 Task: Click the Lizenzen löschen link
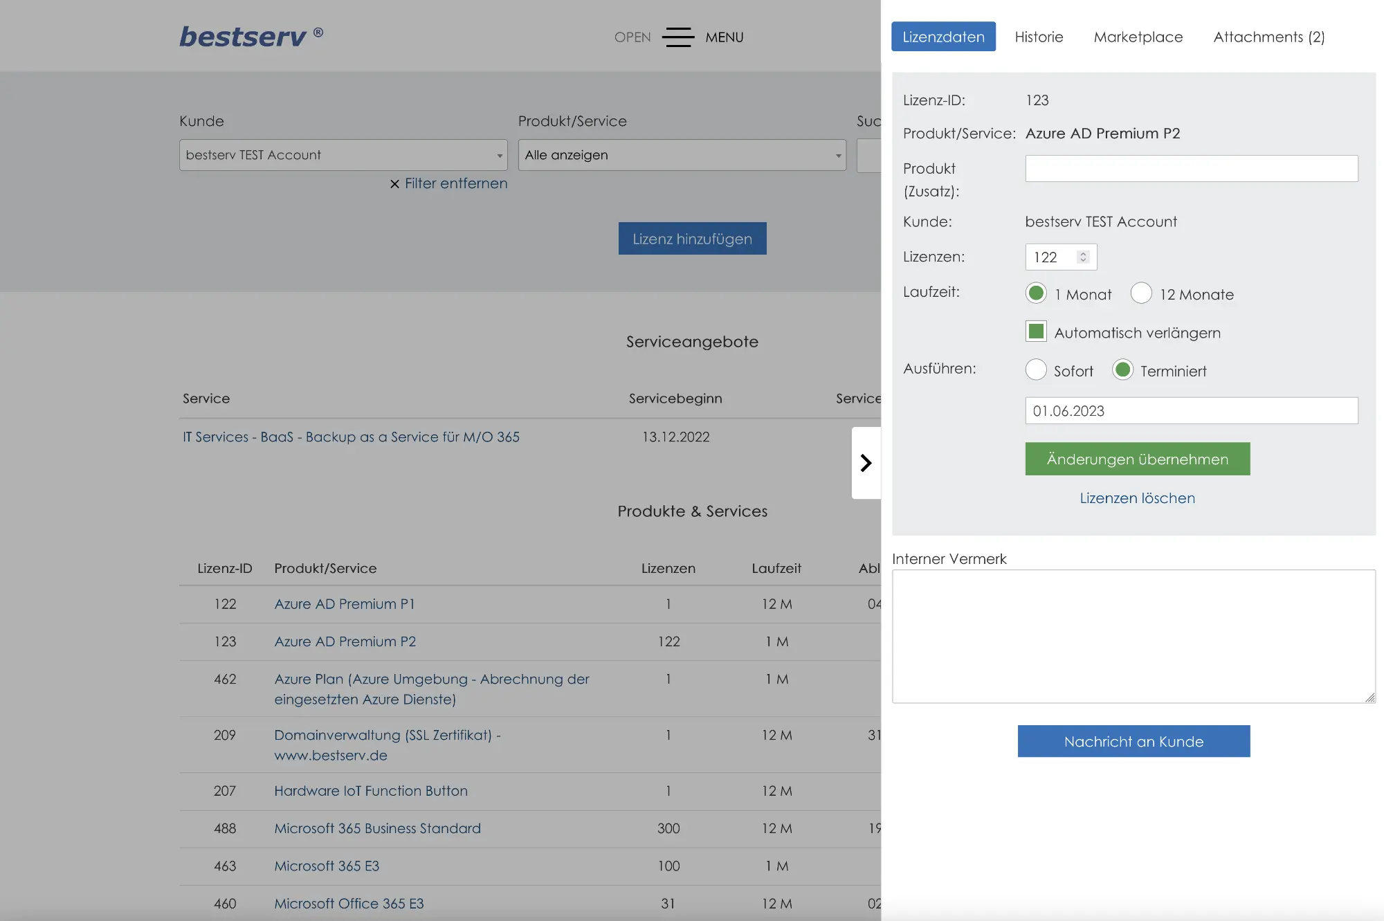coord(1137,498)
